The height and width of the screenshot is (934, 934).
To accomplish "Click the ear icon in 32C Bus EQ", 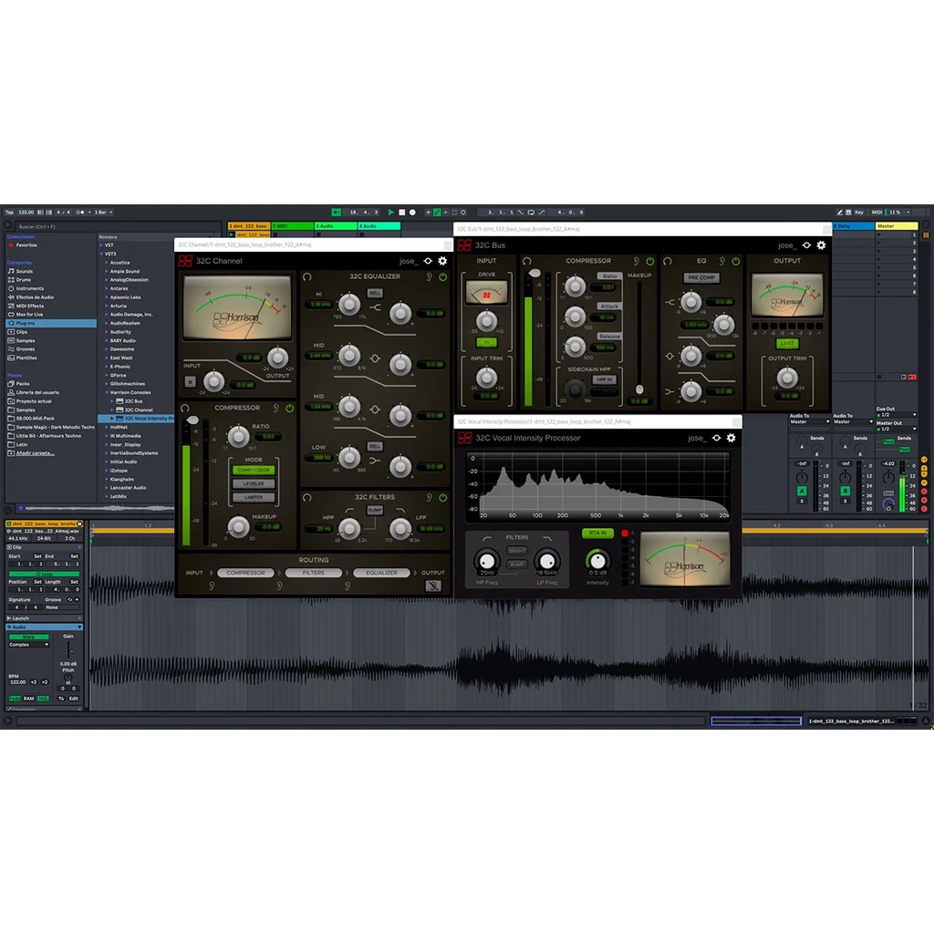I will click(722, 262).
